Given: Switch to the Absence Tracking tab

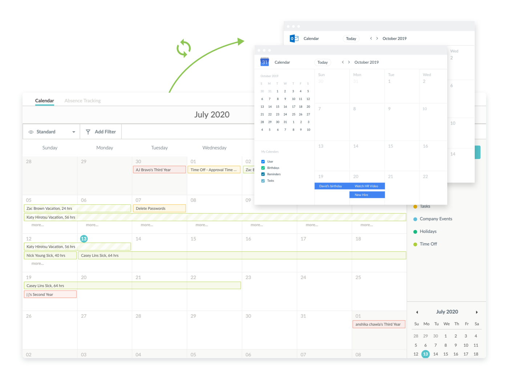Looking at the screenshot, I should 82,101.
